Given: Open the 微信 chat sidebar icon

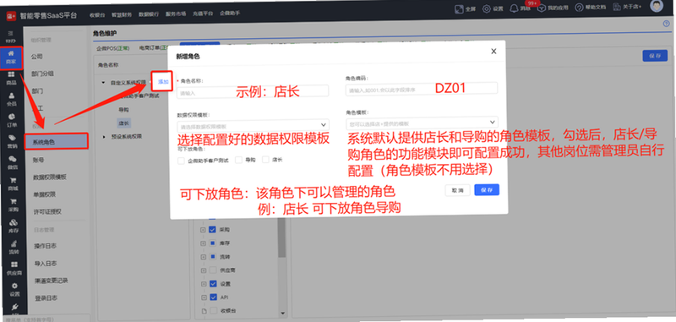Looking at the screenshot, I should pyautogui.click(x=13, y=159).
